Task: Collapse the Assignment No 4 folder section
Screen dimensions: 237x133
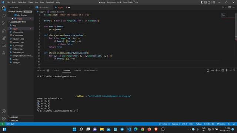Action: [18, 22]
